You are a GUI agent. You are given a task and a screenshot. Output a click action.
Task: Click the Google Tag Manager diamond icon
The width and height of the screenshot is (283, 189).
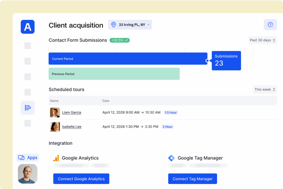[x=171, y=158]
